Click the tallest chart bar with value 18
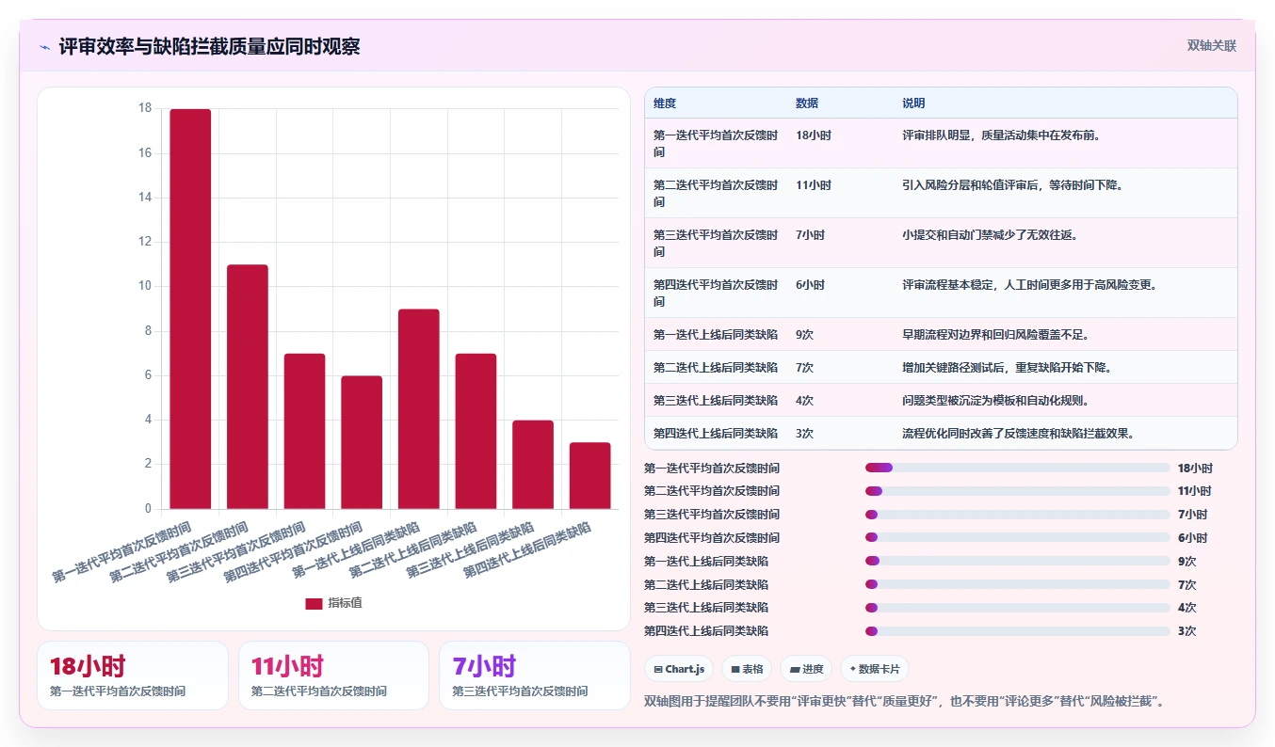 [190, 309]
